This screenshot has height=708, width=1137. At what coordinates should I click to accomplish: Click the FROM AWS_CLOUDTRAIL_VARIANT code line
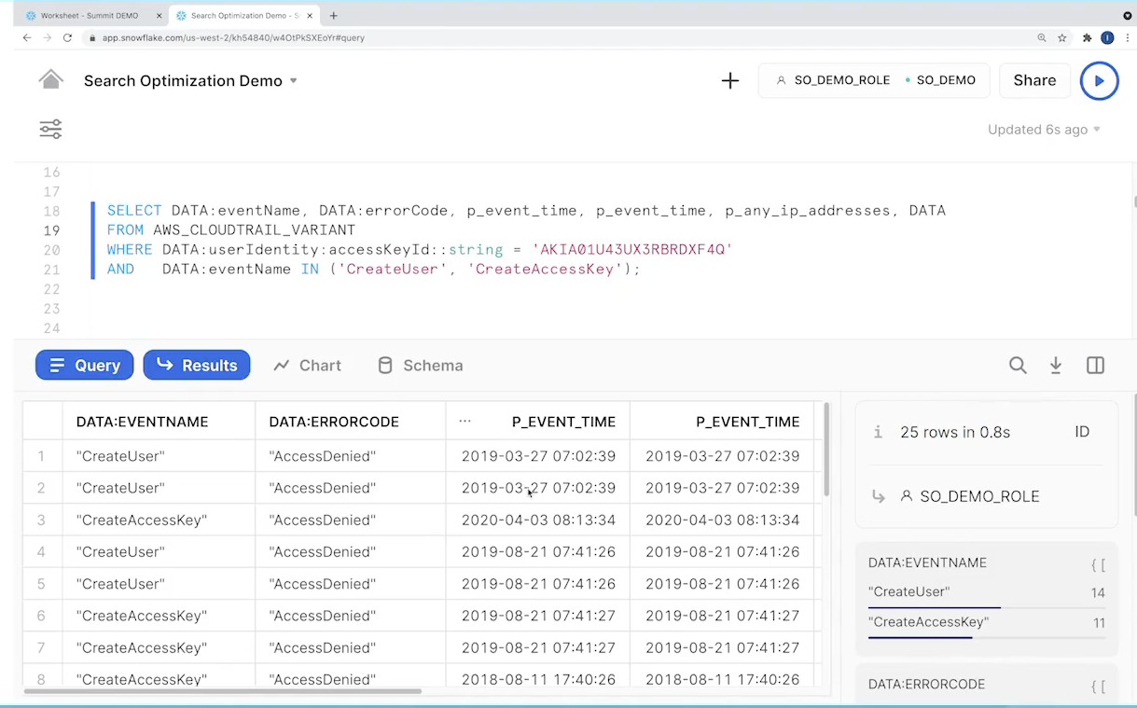(x=231, y=230)
